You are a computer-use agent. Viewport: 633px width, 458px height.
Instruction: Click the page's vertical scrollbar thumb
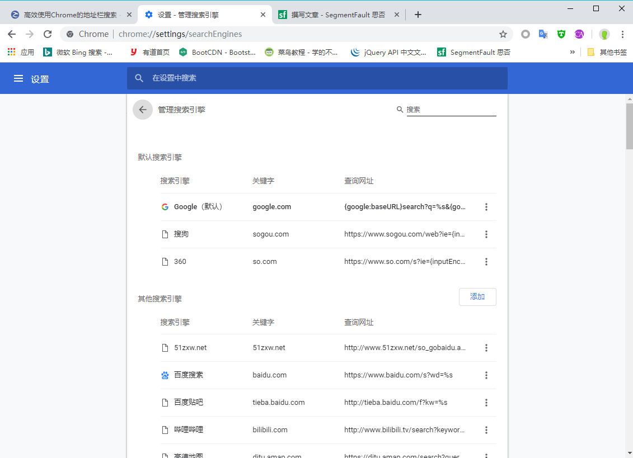[629, 126]
